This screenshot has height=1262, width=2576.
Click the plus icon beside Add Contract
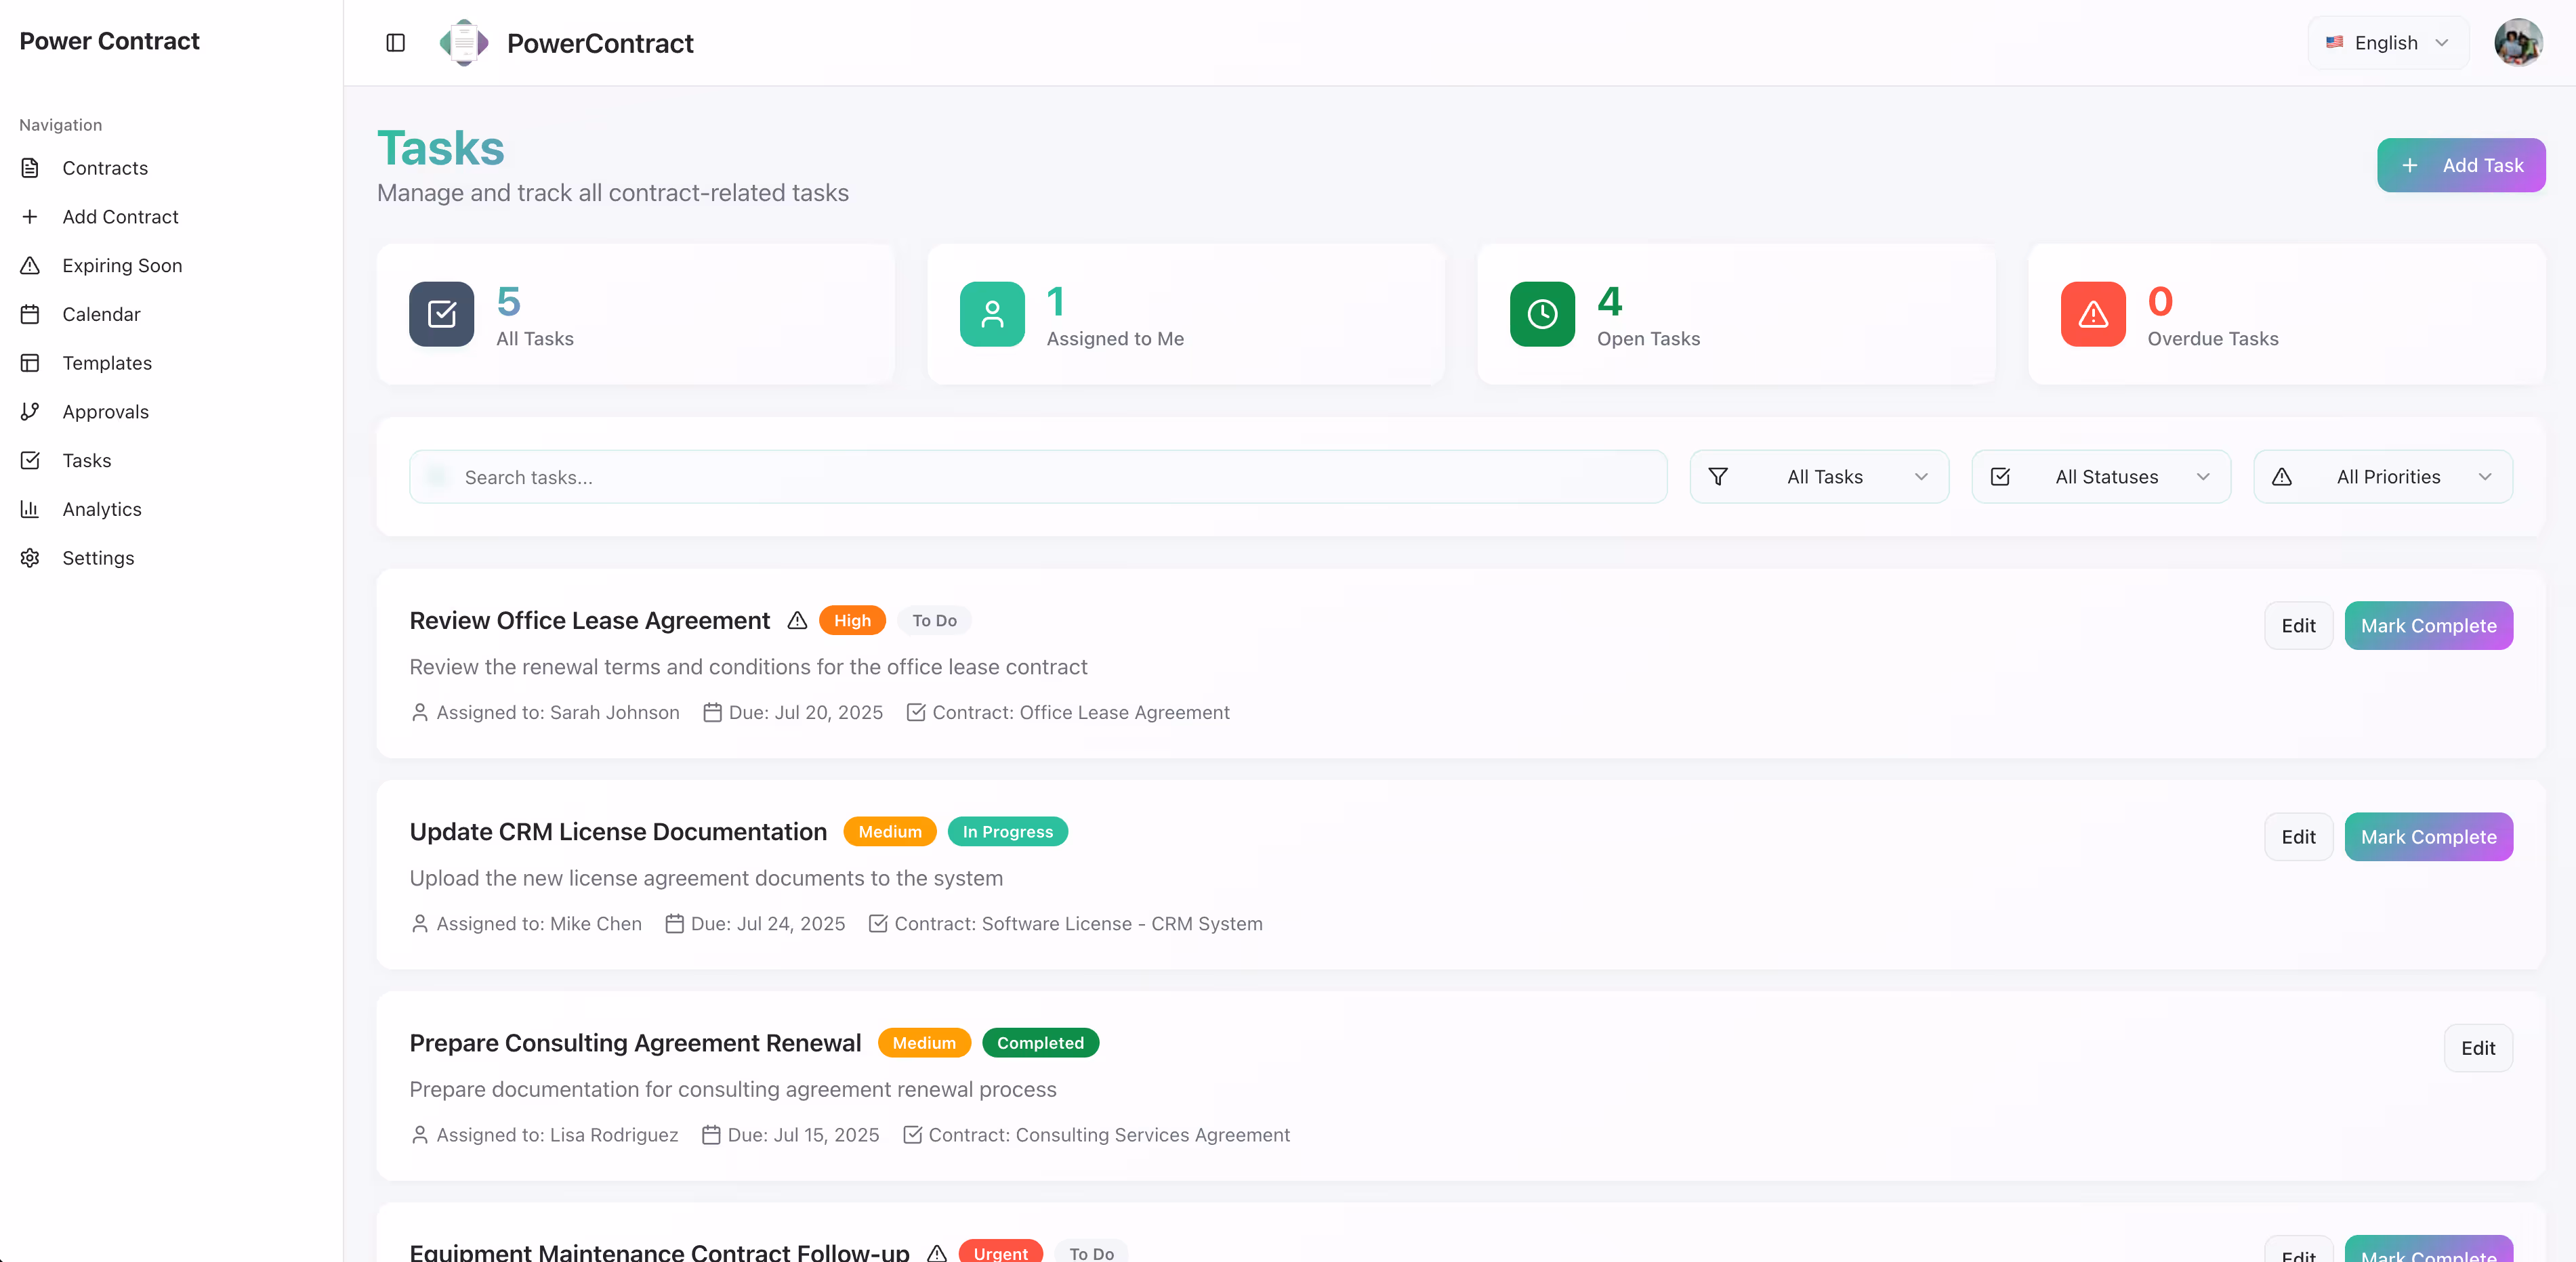(30, 217)
